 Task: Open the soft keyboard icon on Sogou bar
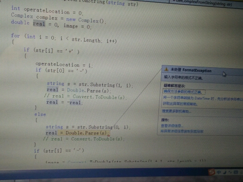236,172
